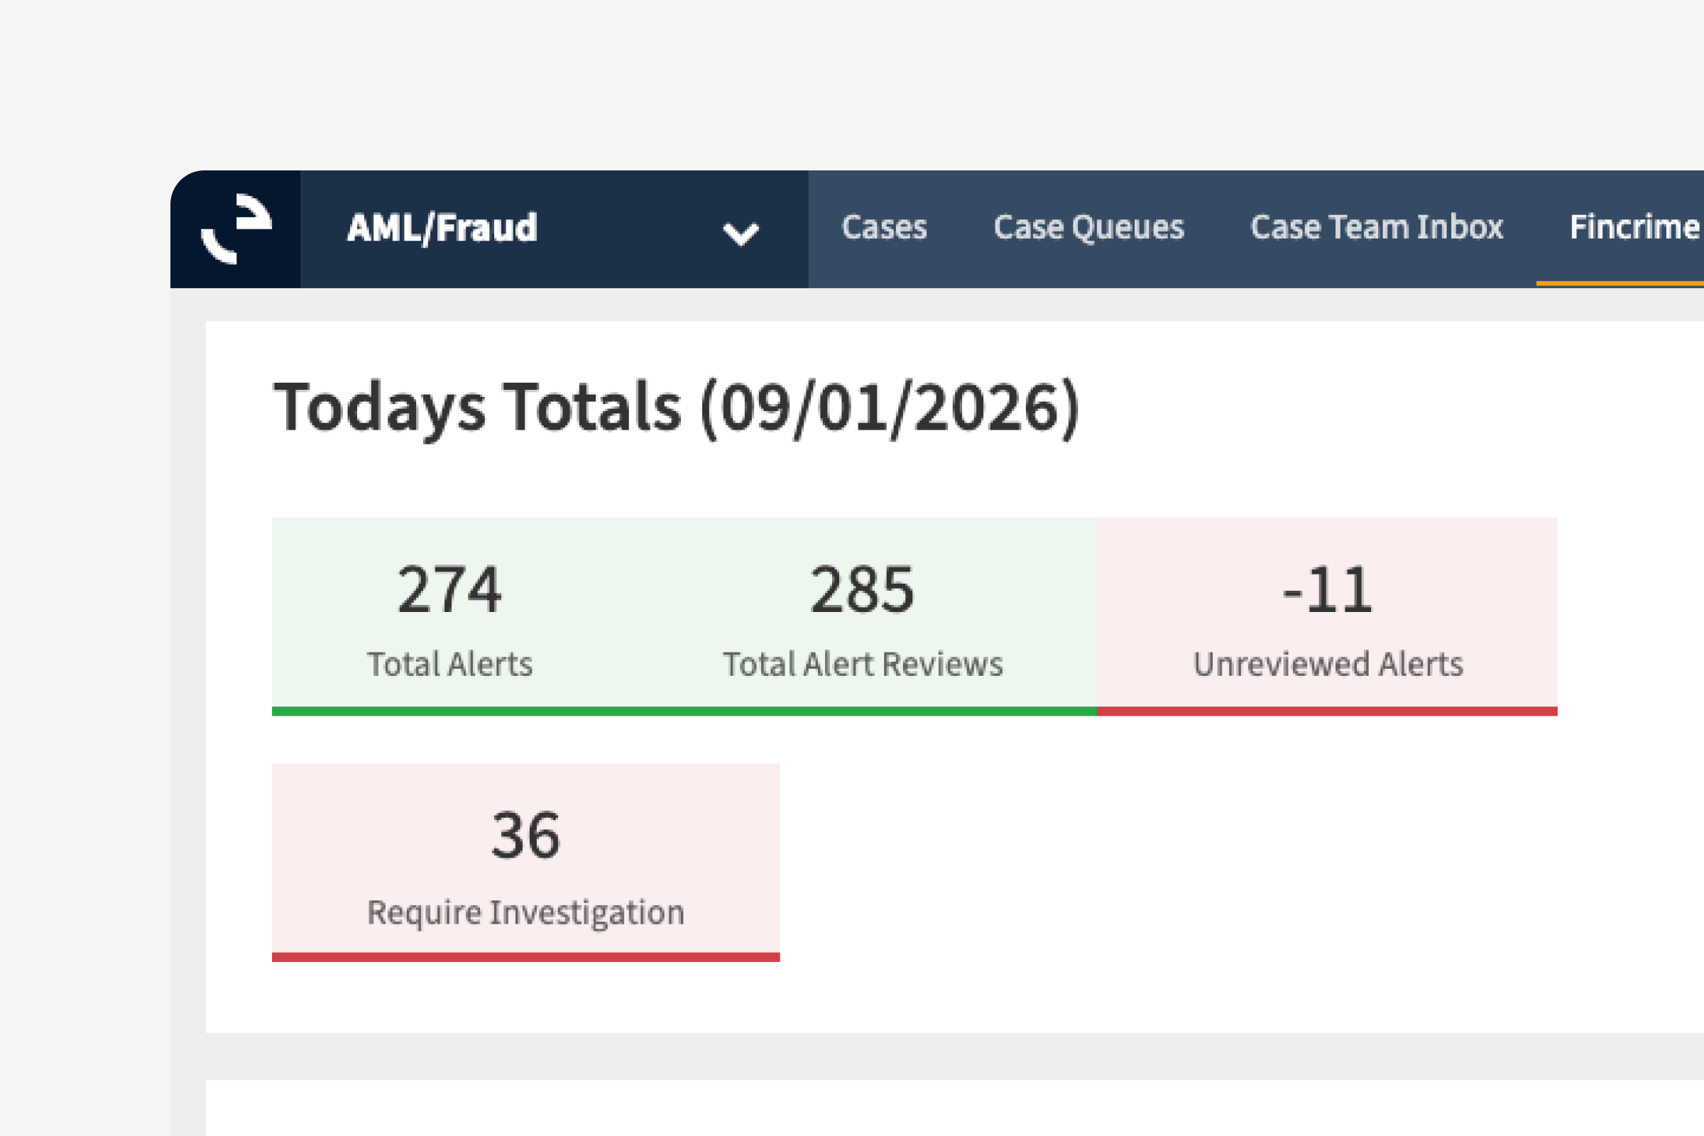
Task: Click the green bar under Total Alerts
Action: click(449, 711)
